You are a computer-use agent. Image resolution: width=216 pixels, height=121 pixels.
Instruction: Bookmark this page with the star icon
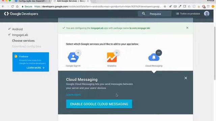pos(165,6)
